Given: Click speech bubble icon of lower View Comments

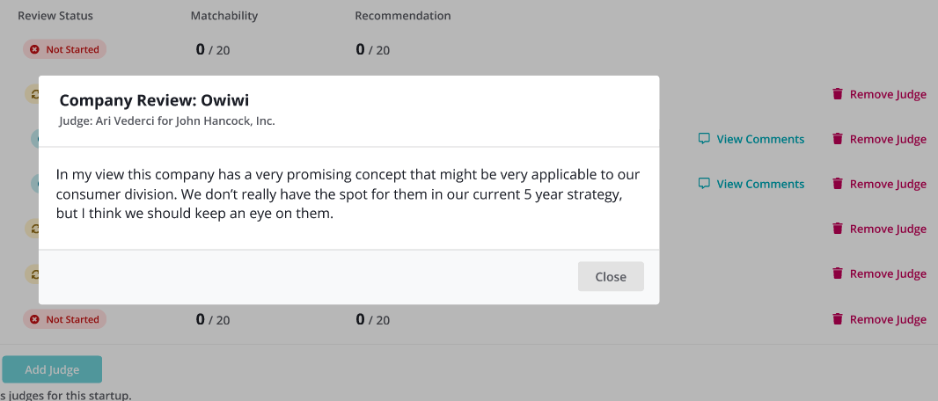Looking at the screenshot, I should click(704, 184).
